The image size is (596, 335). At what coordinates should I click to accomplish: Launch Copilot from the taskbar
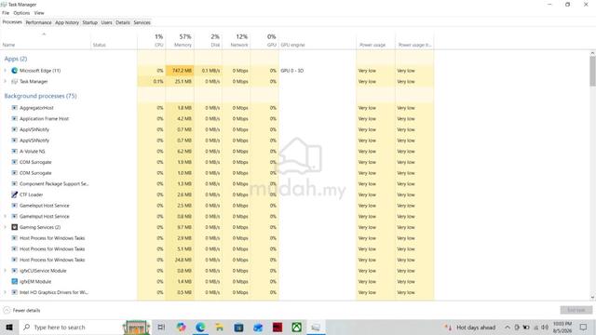181,327
